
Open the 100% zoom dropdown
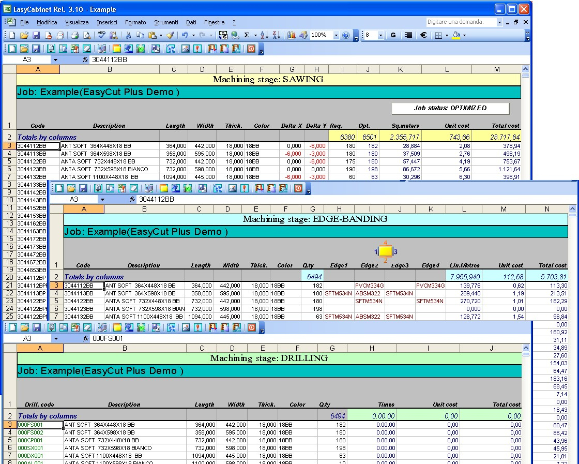coord(336,35)
